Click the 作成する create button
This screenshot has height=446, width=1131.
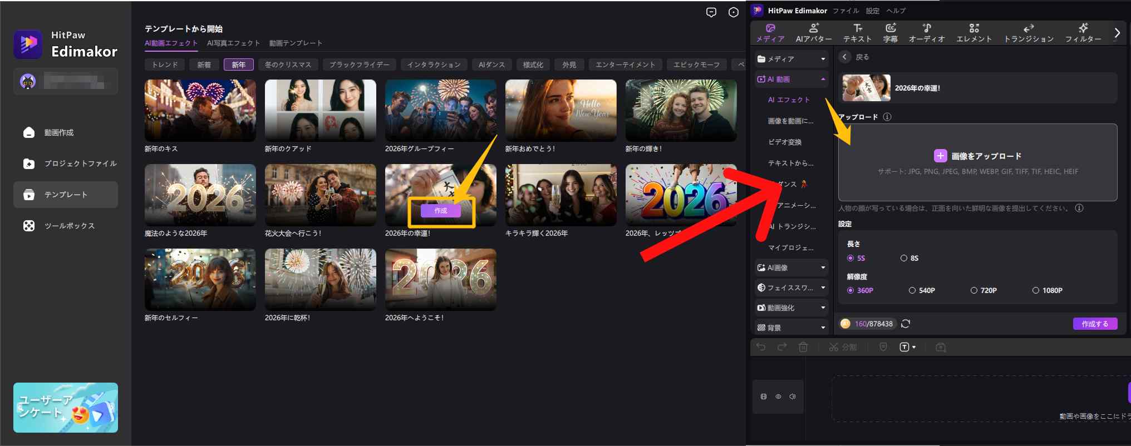click(x=1094, y=324)
